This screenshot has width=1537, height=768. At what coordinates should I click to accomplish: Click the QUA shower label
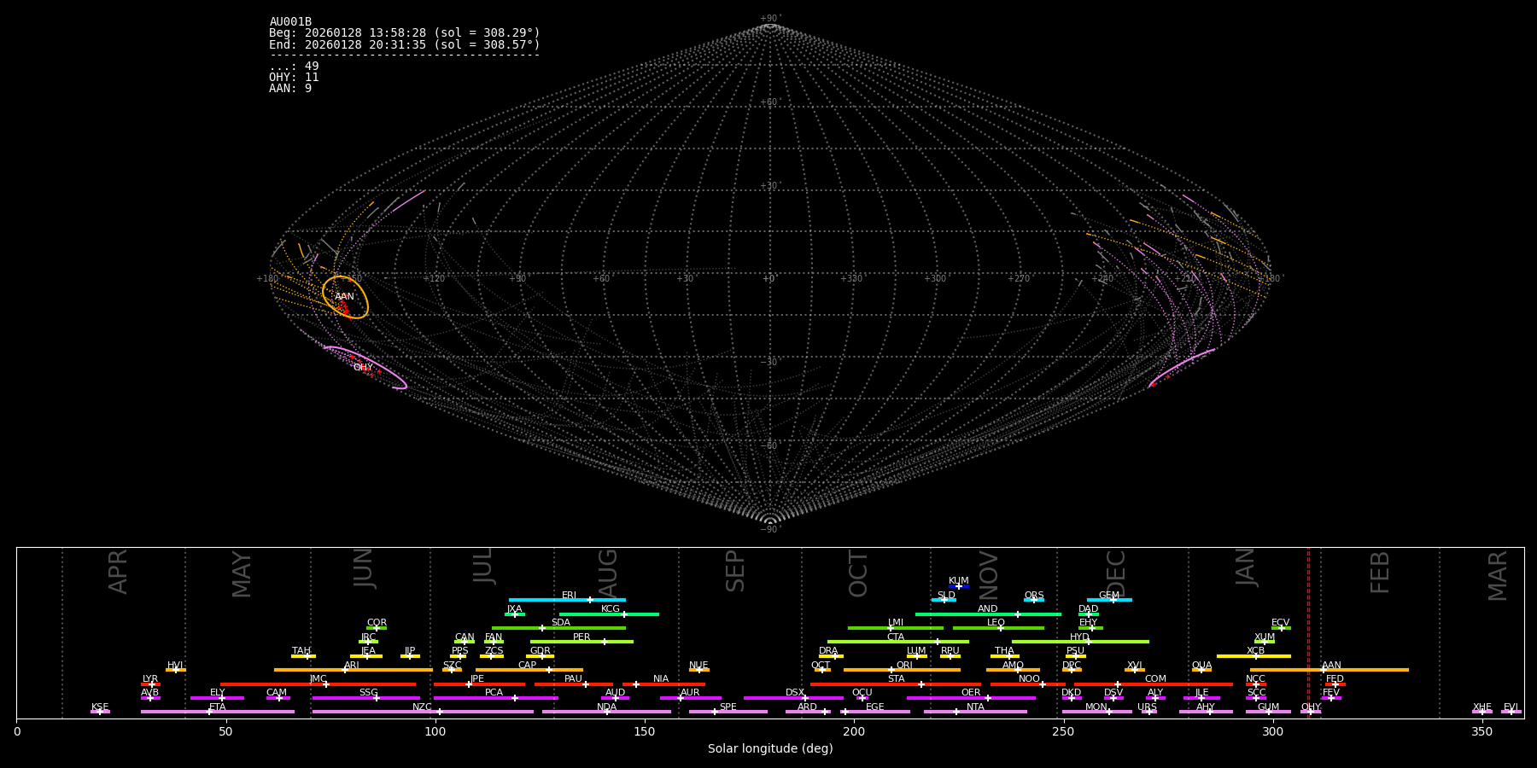point(1201,666)
